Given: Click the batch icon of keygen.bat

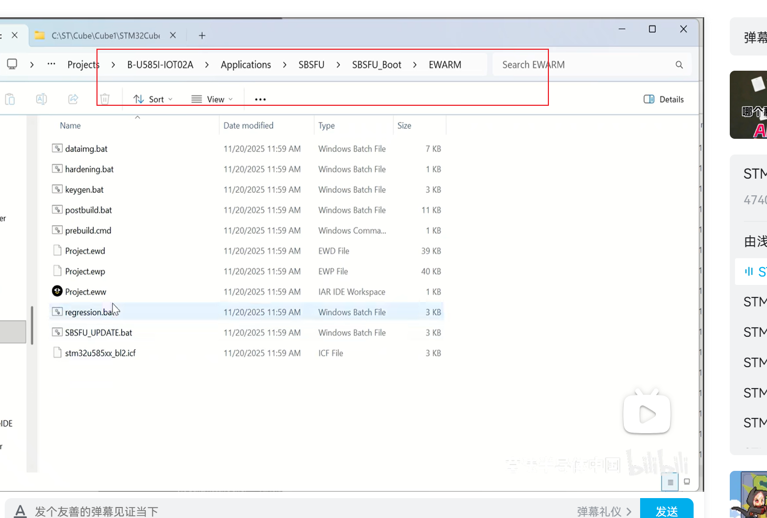Looking at the screenshot, I should (x=57, y=189).
